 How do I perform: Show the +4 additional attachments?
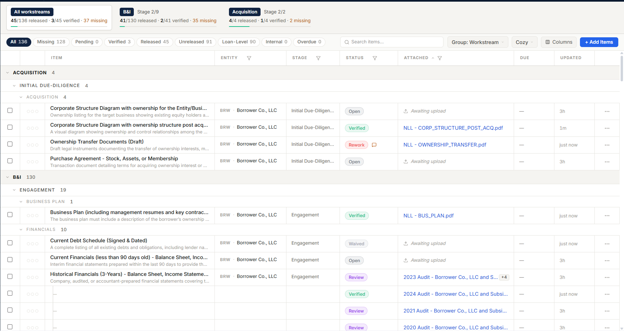(504, 277)
